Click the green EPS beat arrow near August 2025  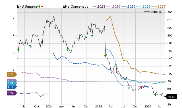tap(129, 88)
